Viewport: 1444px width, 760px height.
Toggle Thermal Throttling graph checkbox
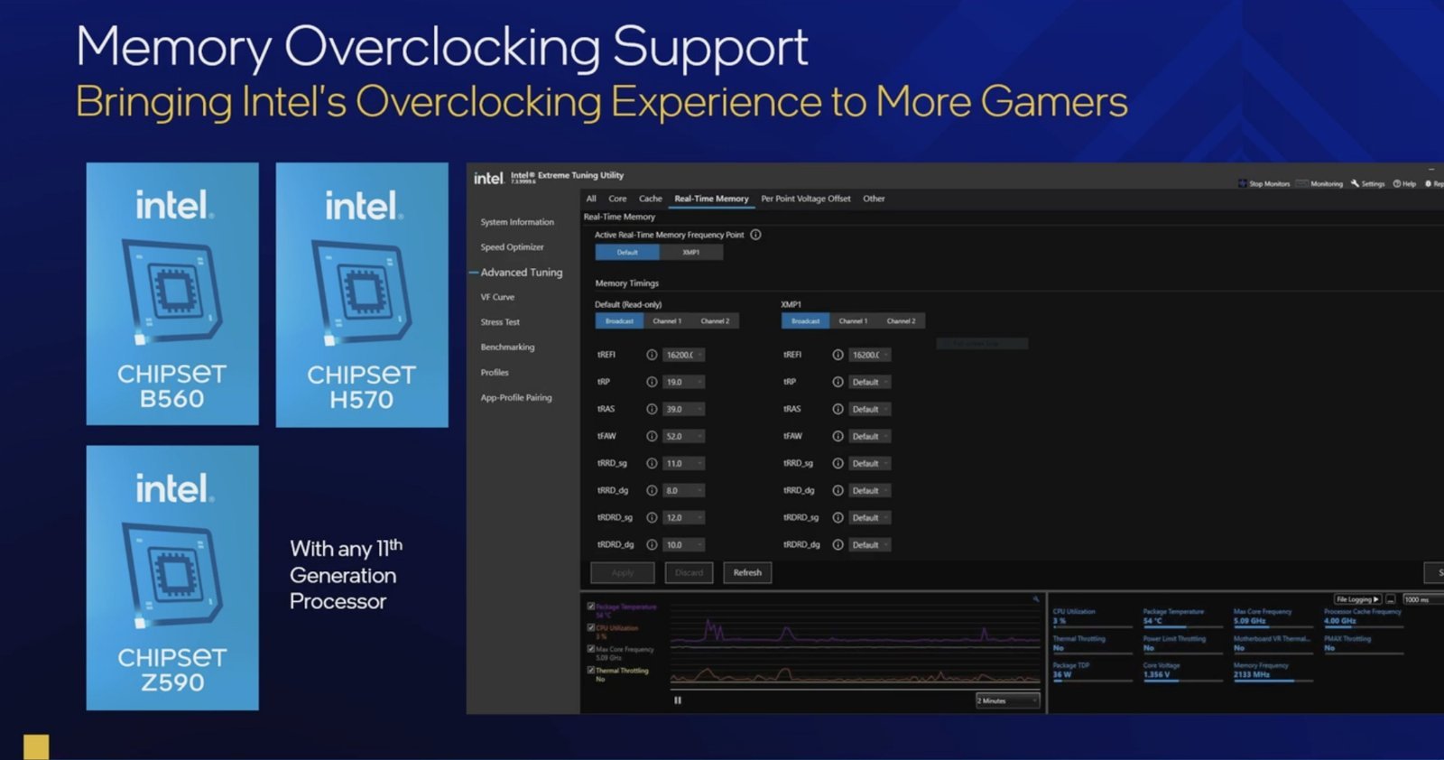591,670
